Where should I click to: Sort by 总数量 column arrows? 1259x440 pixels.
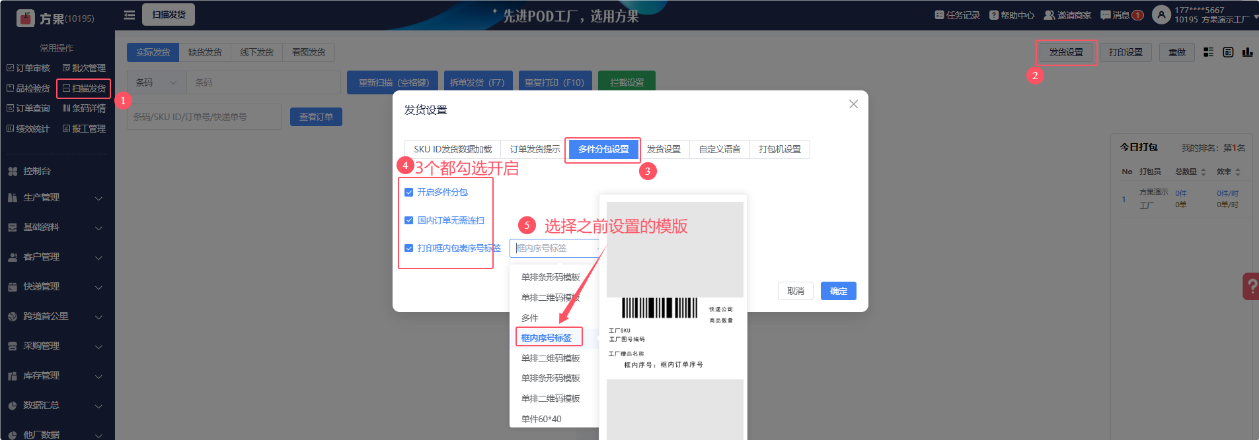(1203, 172)
